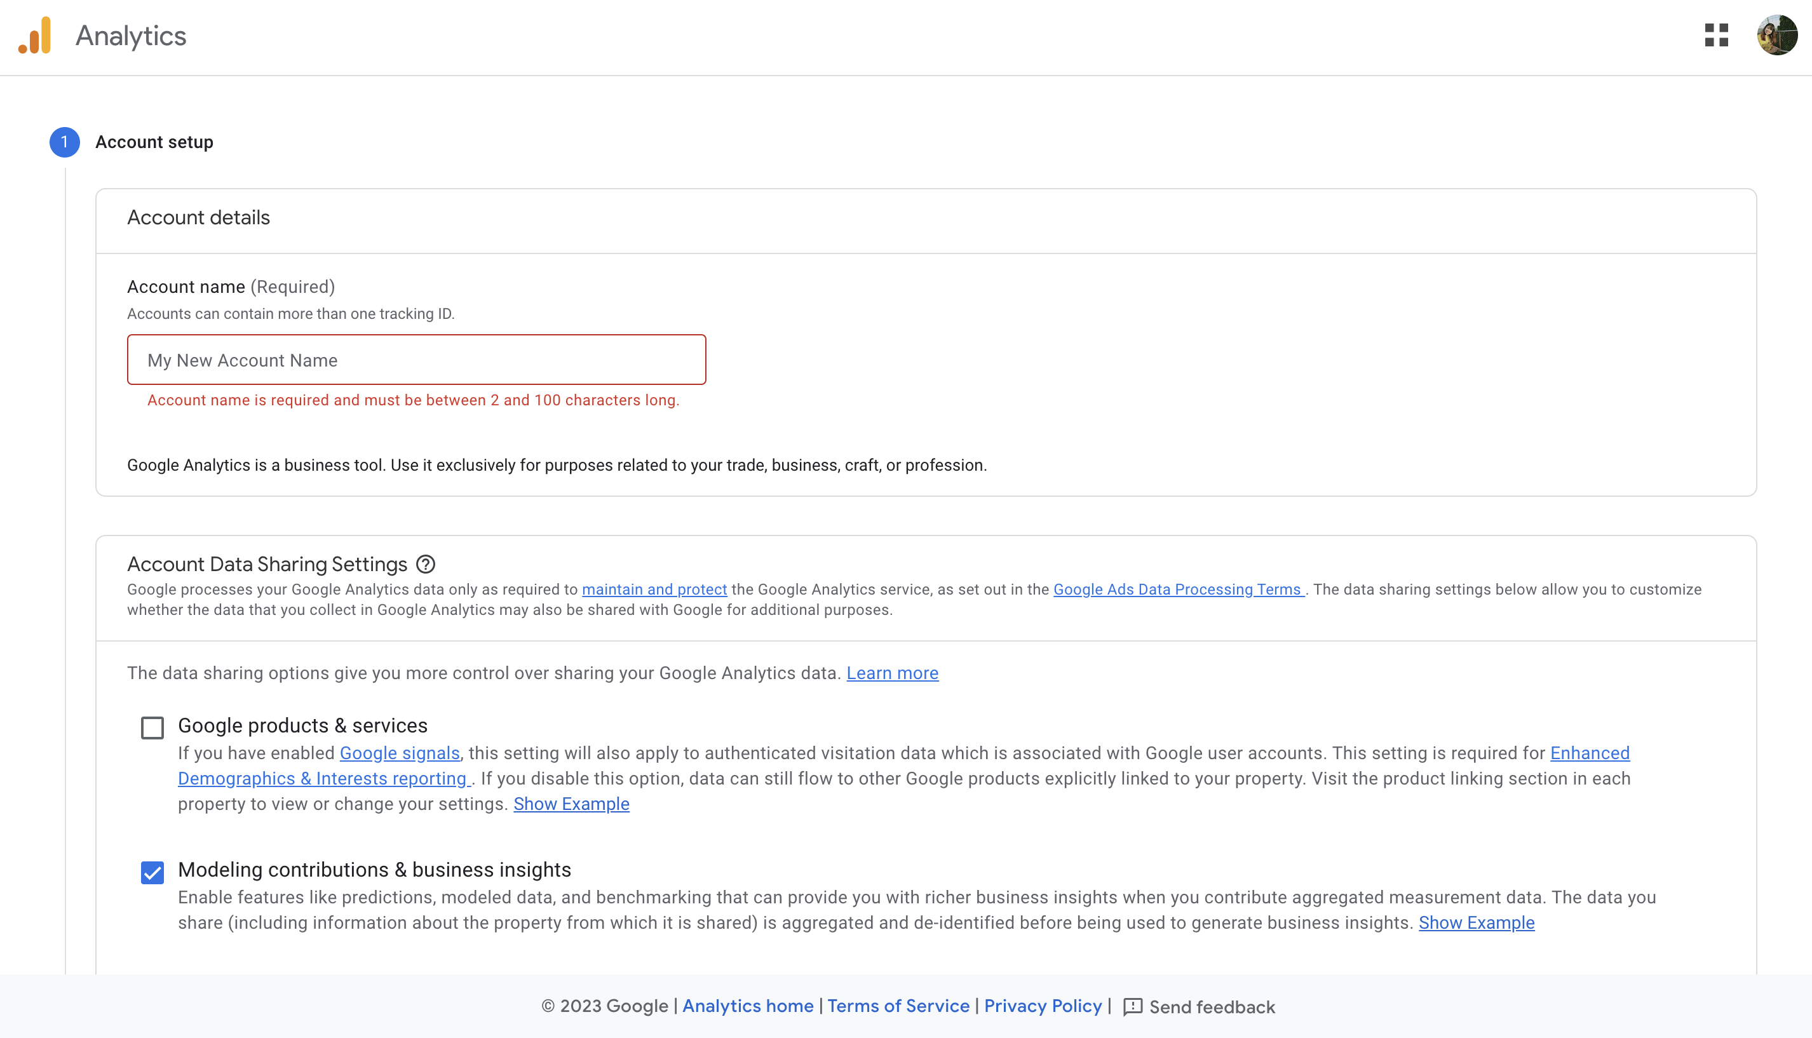
Task: Expand Account details section
Action: (x=198, y=218)
